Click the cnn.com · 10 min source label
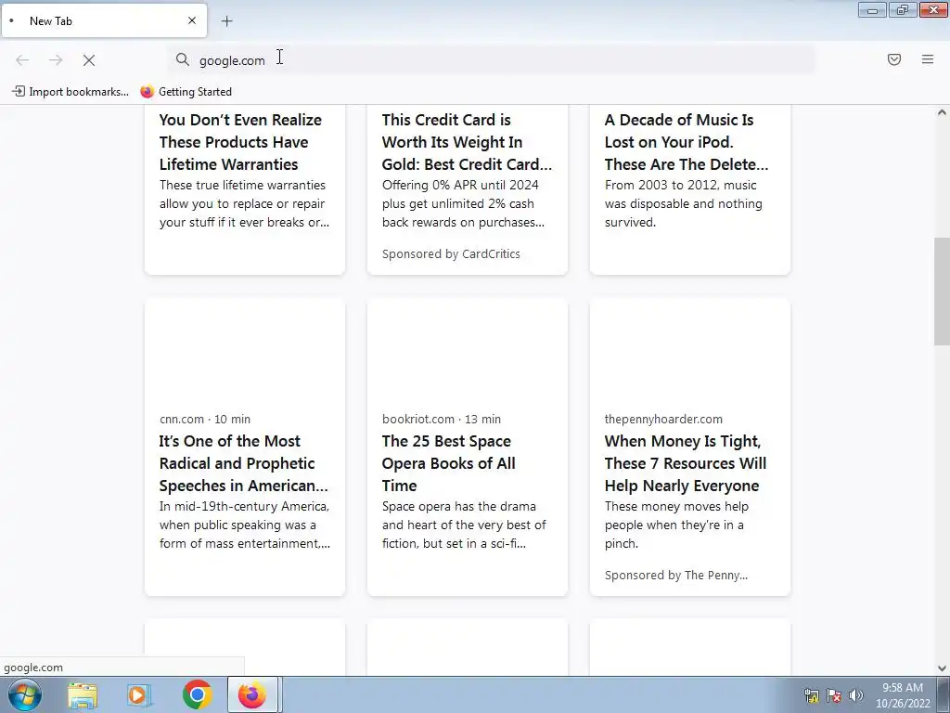This screenshot has height=713, width=950. pos(205,419)
